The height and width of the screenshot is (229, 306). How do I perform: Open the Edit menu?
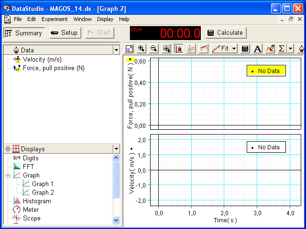coord(32,19)
